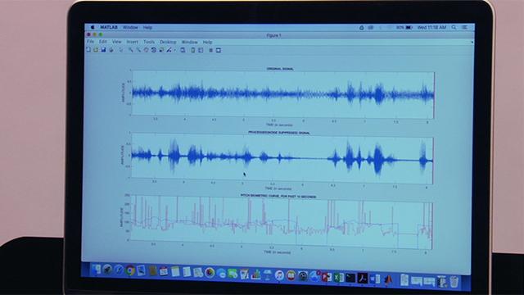Viewport: 524px width, 295px height.
Task: Click the battery status indicator
Action: click(404, 27)
